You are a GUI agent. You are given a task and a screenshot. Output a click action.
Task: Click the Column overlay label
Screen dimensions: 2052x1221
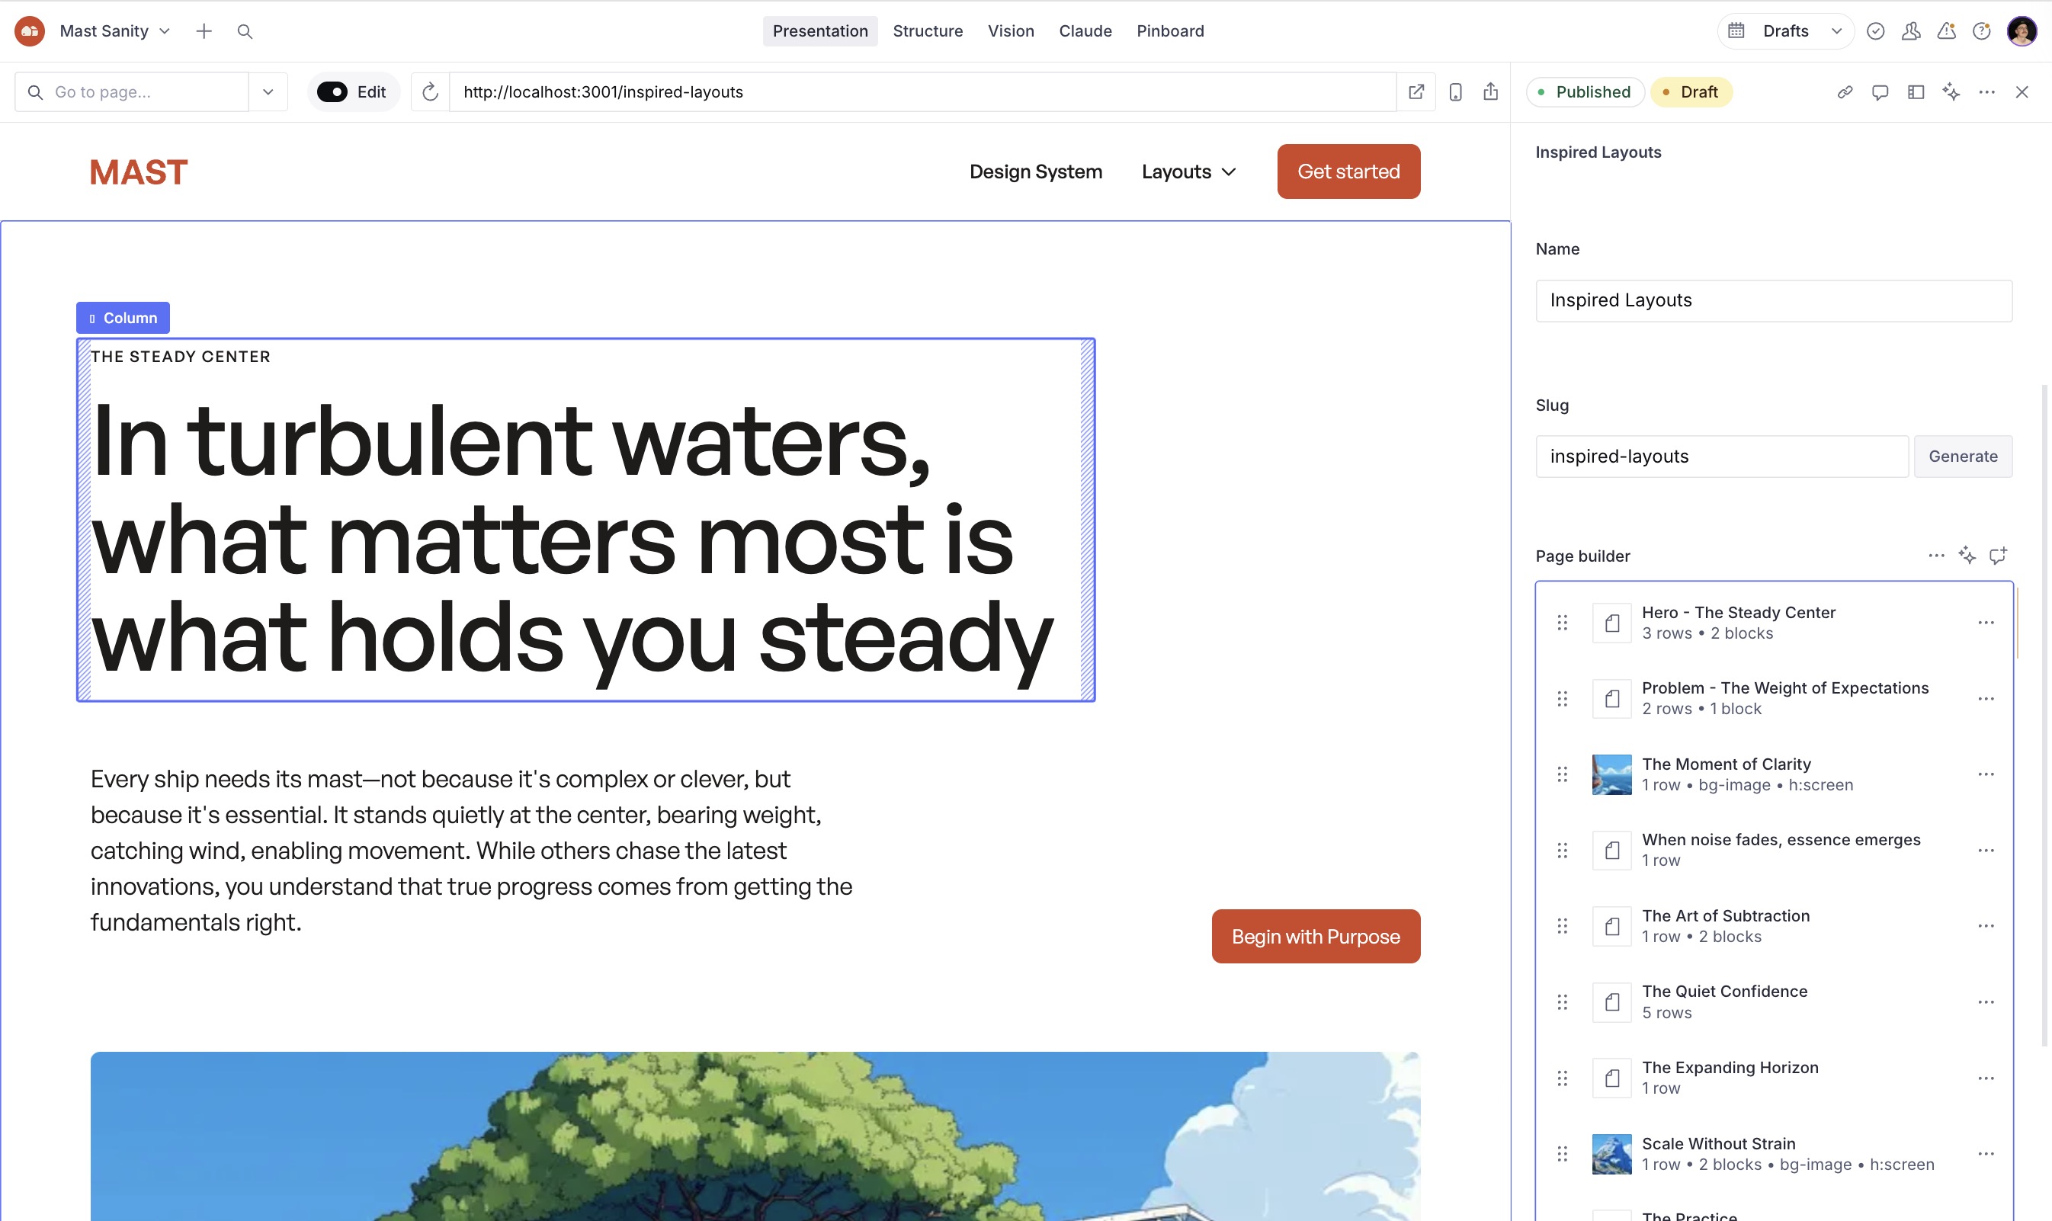pos(123,319)
